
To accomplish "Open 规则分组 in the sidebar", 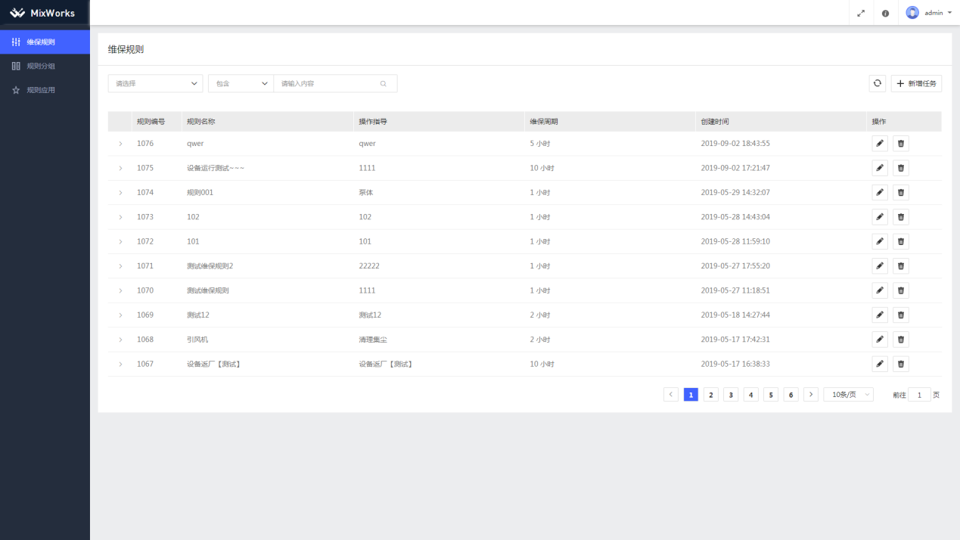I will point(41,67).
